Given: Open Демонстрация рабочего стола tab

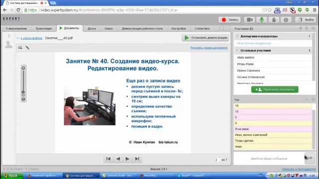Looking at the screenshot, I should click(x=142, y=29).
